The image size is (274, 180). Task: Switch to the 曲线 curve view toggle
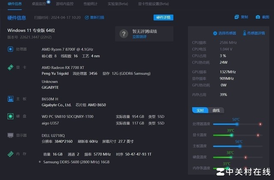[216, 111]
